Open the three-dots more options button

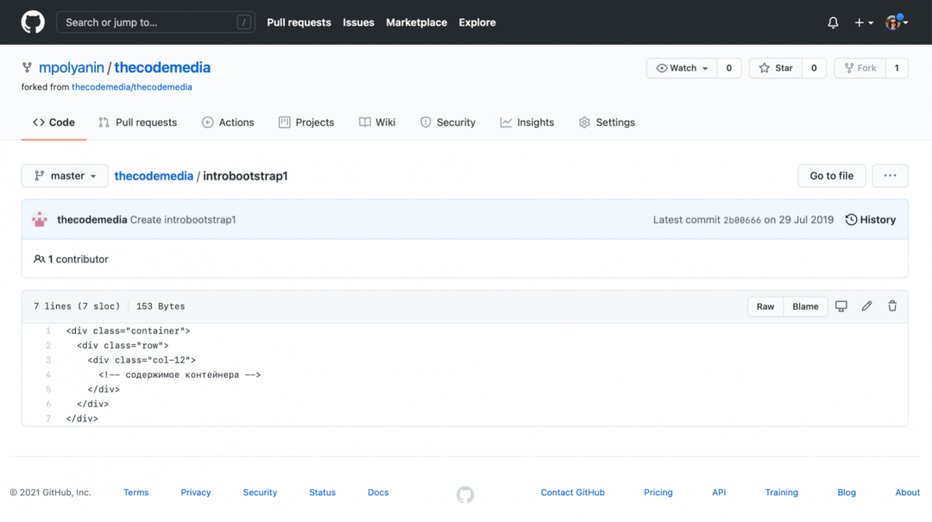[x=890, y=176]
